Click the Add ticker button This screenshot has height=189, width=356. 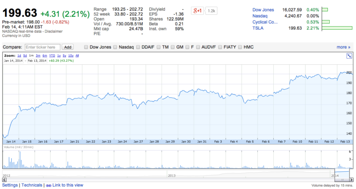(x=68, y=47)
